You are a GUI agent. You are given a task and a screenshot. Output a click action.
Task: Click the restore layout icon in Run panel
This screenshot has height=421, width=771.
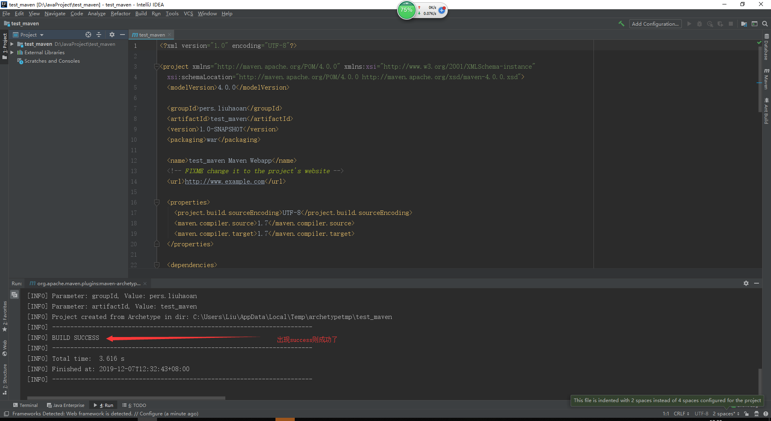point(14,294)
